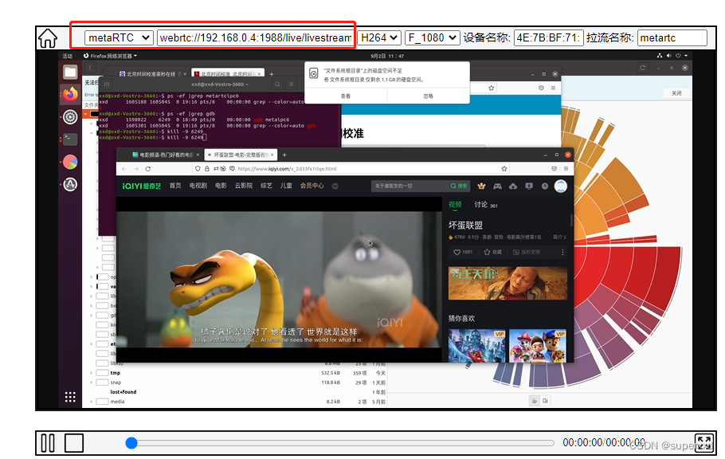The height and width of the screenshot is (459, 725).
Task: Click the search icon in the terminal title bar
Action: 277,84
